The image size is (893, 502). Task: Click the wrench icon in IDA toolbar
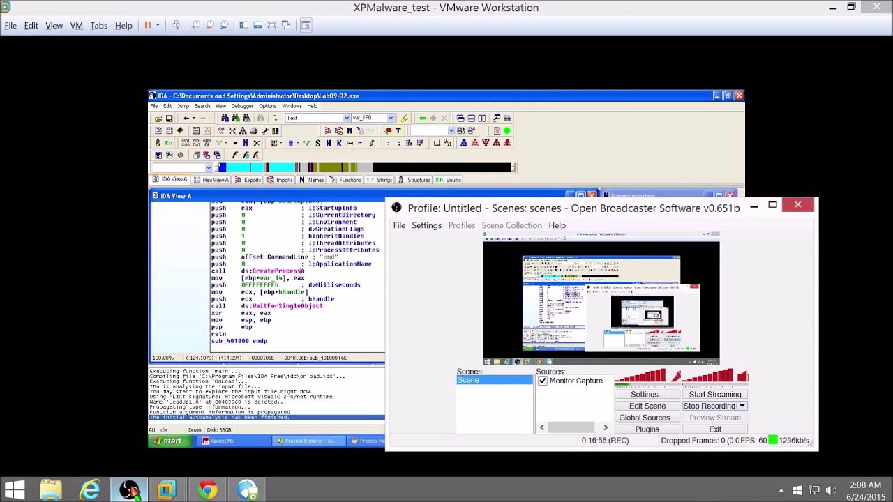[265, 130]
